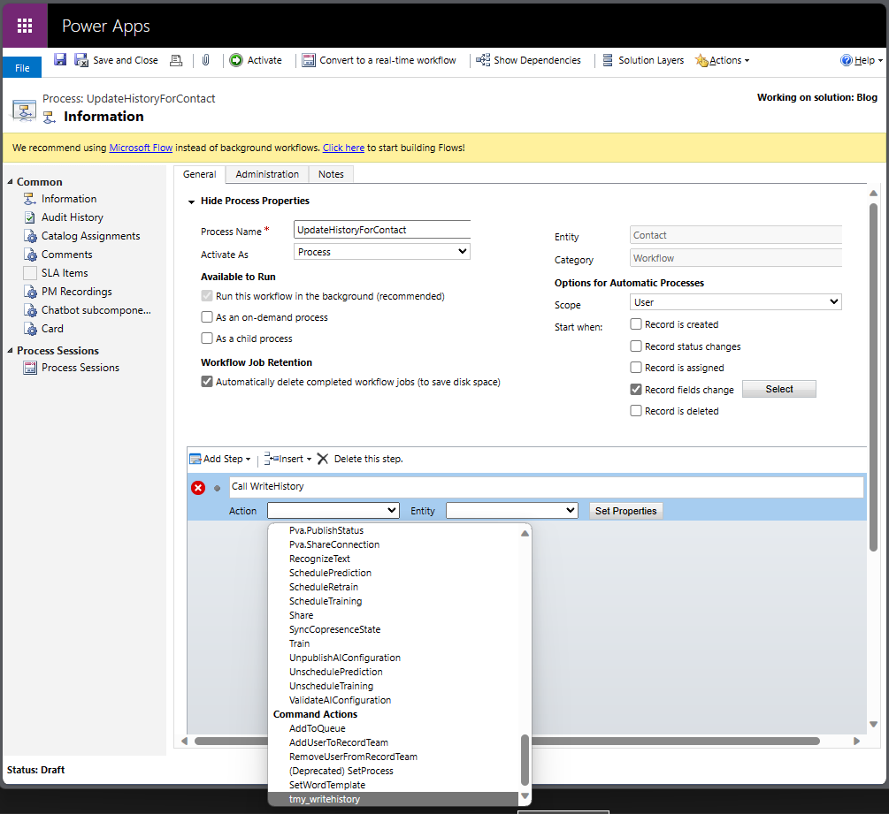Click the Select button for fields

pyautogui.click(x=779, y=389)
